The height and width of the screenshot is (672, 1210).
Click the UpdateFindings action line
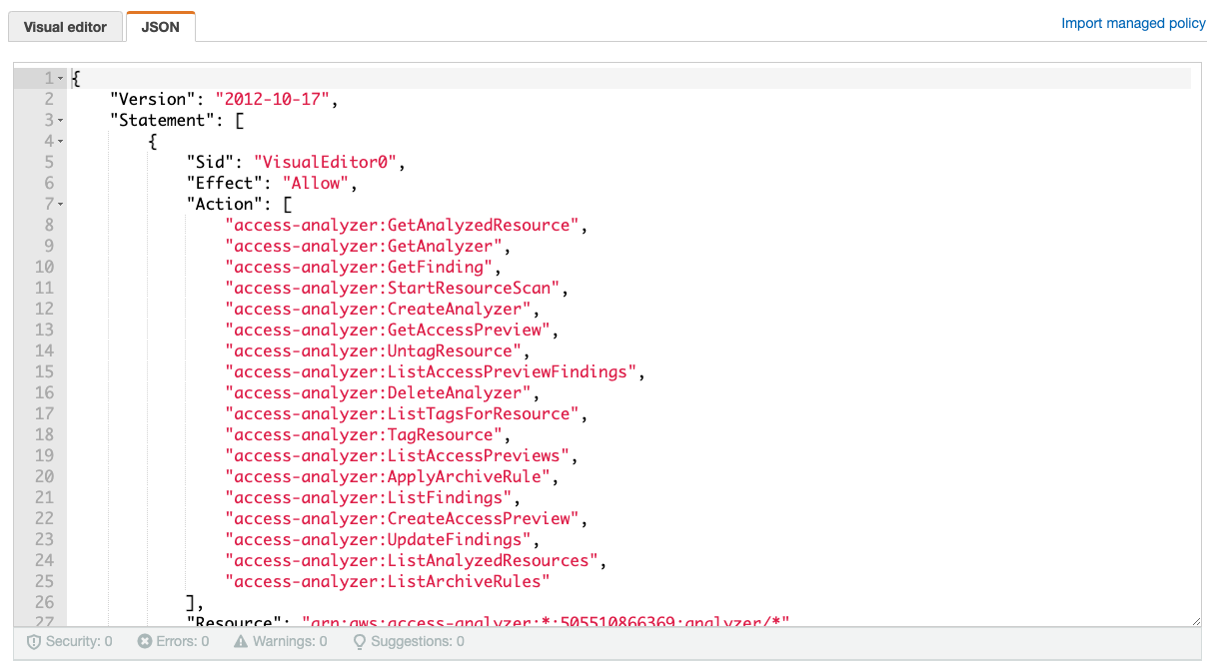coord(379,539)
